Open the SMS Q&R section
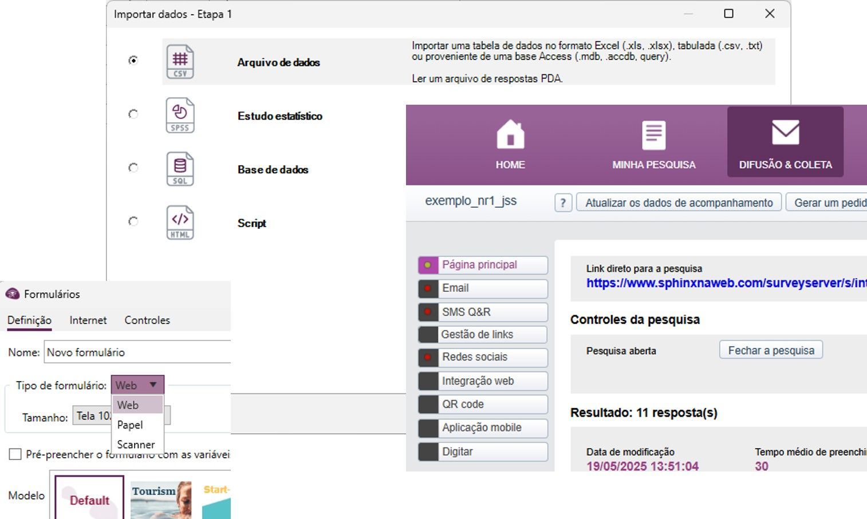 pos(483,312)
